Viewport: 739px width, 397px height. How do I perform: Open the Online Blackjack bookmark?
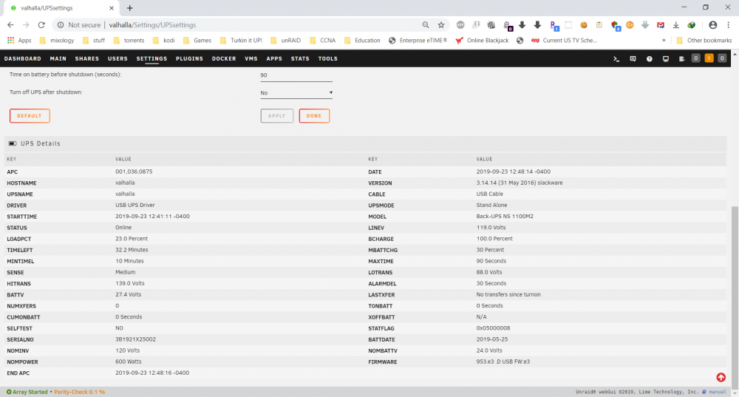pyautogui.click(x=482, y=41)
